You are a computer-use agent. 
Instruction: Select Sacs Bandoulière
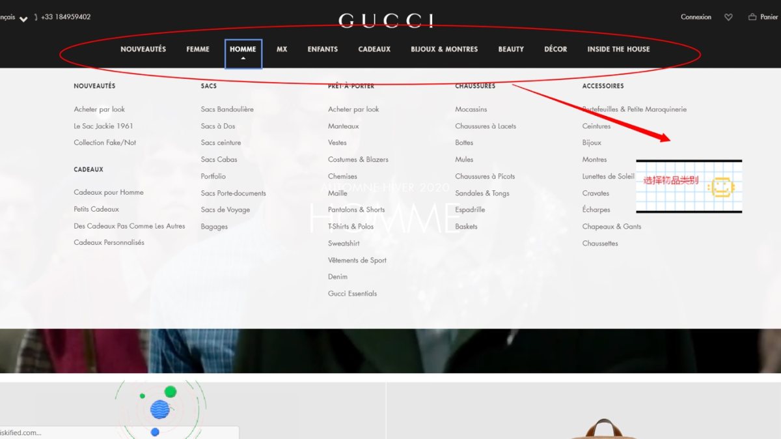pos(227,109)
